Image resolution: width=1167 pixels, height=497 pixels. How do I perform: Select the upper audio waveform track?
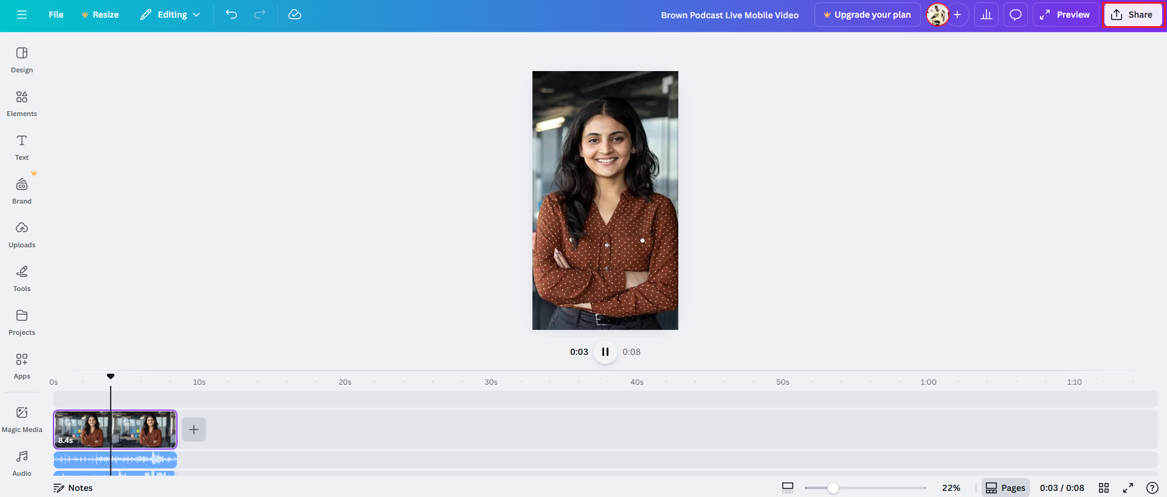[x=115, y=459]
